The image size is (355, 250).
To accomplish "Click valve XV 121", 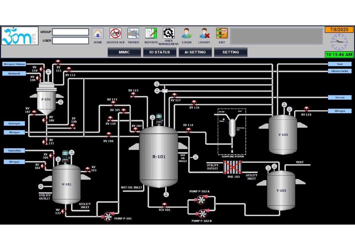I will coord(45,141).
